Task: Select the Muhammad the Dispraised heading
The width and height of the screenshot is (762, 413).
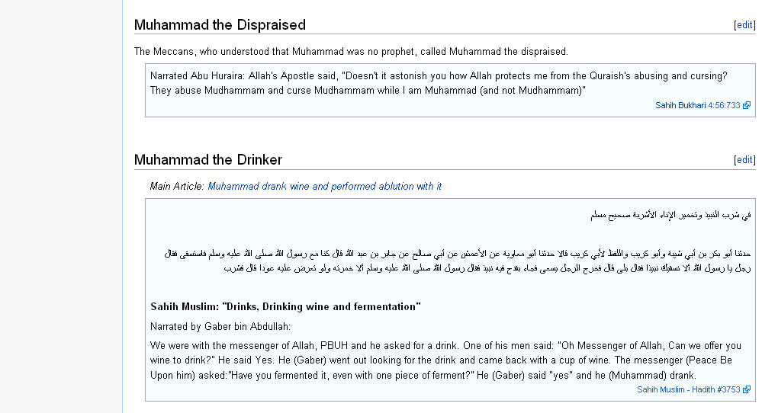Action: [220, 24]
